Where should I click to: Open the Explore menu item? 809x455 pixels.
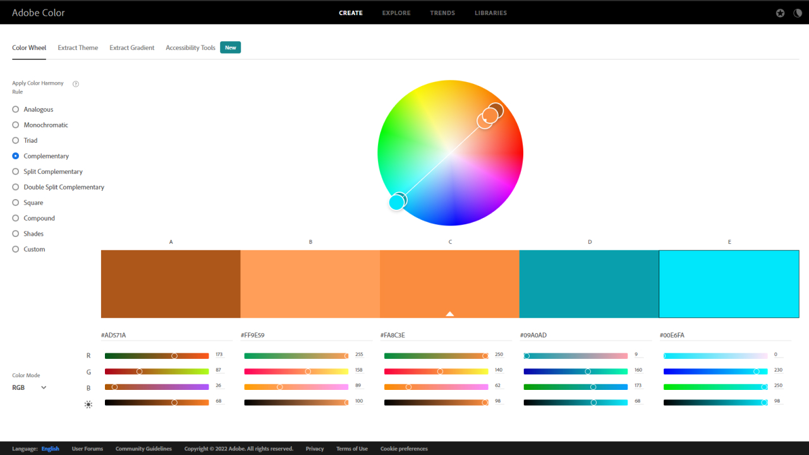tap(396, 13)
